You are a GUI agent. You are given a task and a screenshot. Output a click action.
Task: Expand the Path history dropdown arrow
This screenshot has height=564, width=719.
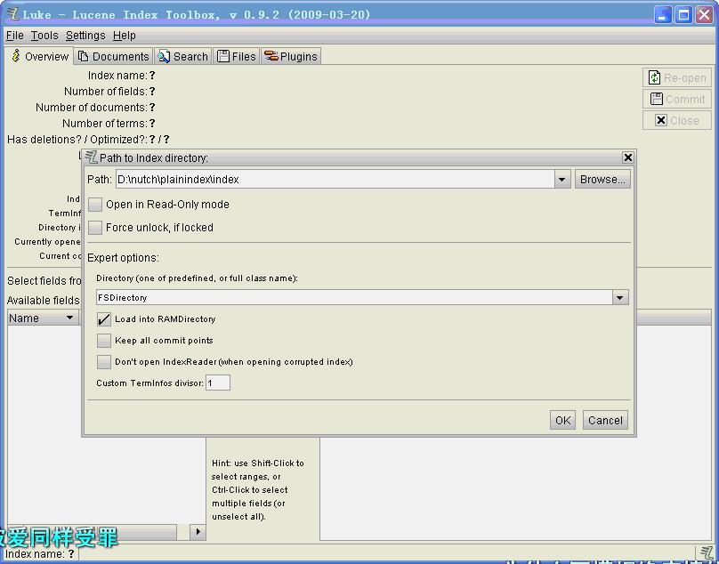tap(561, 180)
